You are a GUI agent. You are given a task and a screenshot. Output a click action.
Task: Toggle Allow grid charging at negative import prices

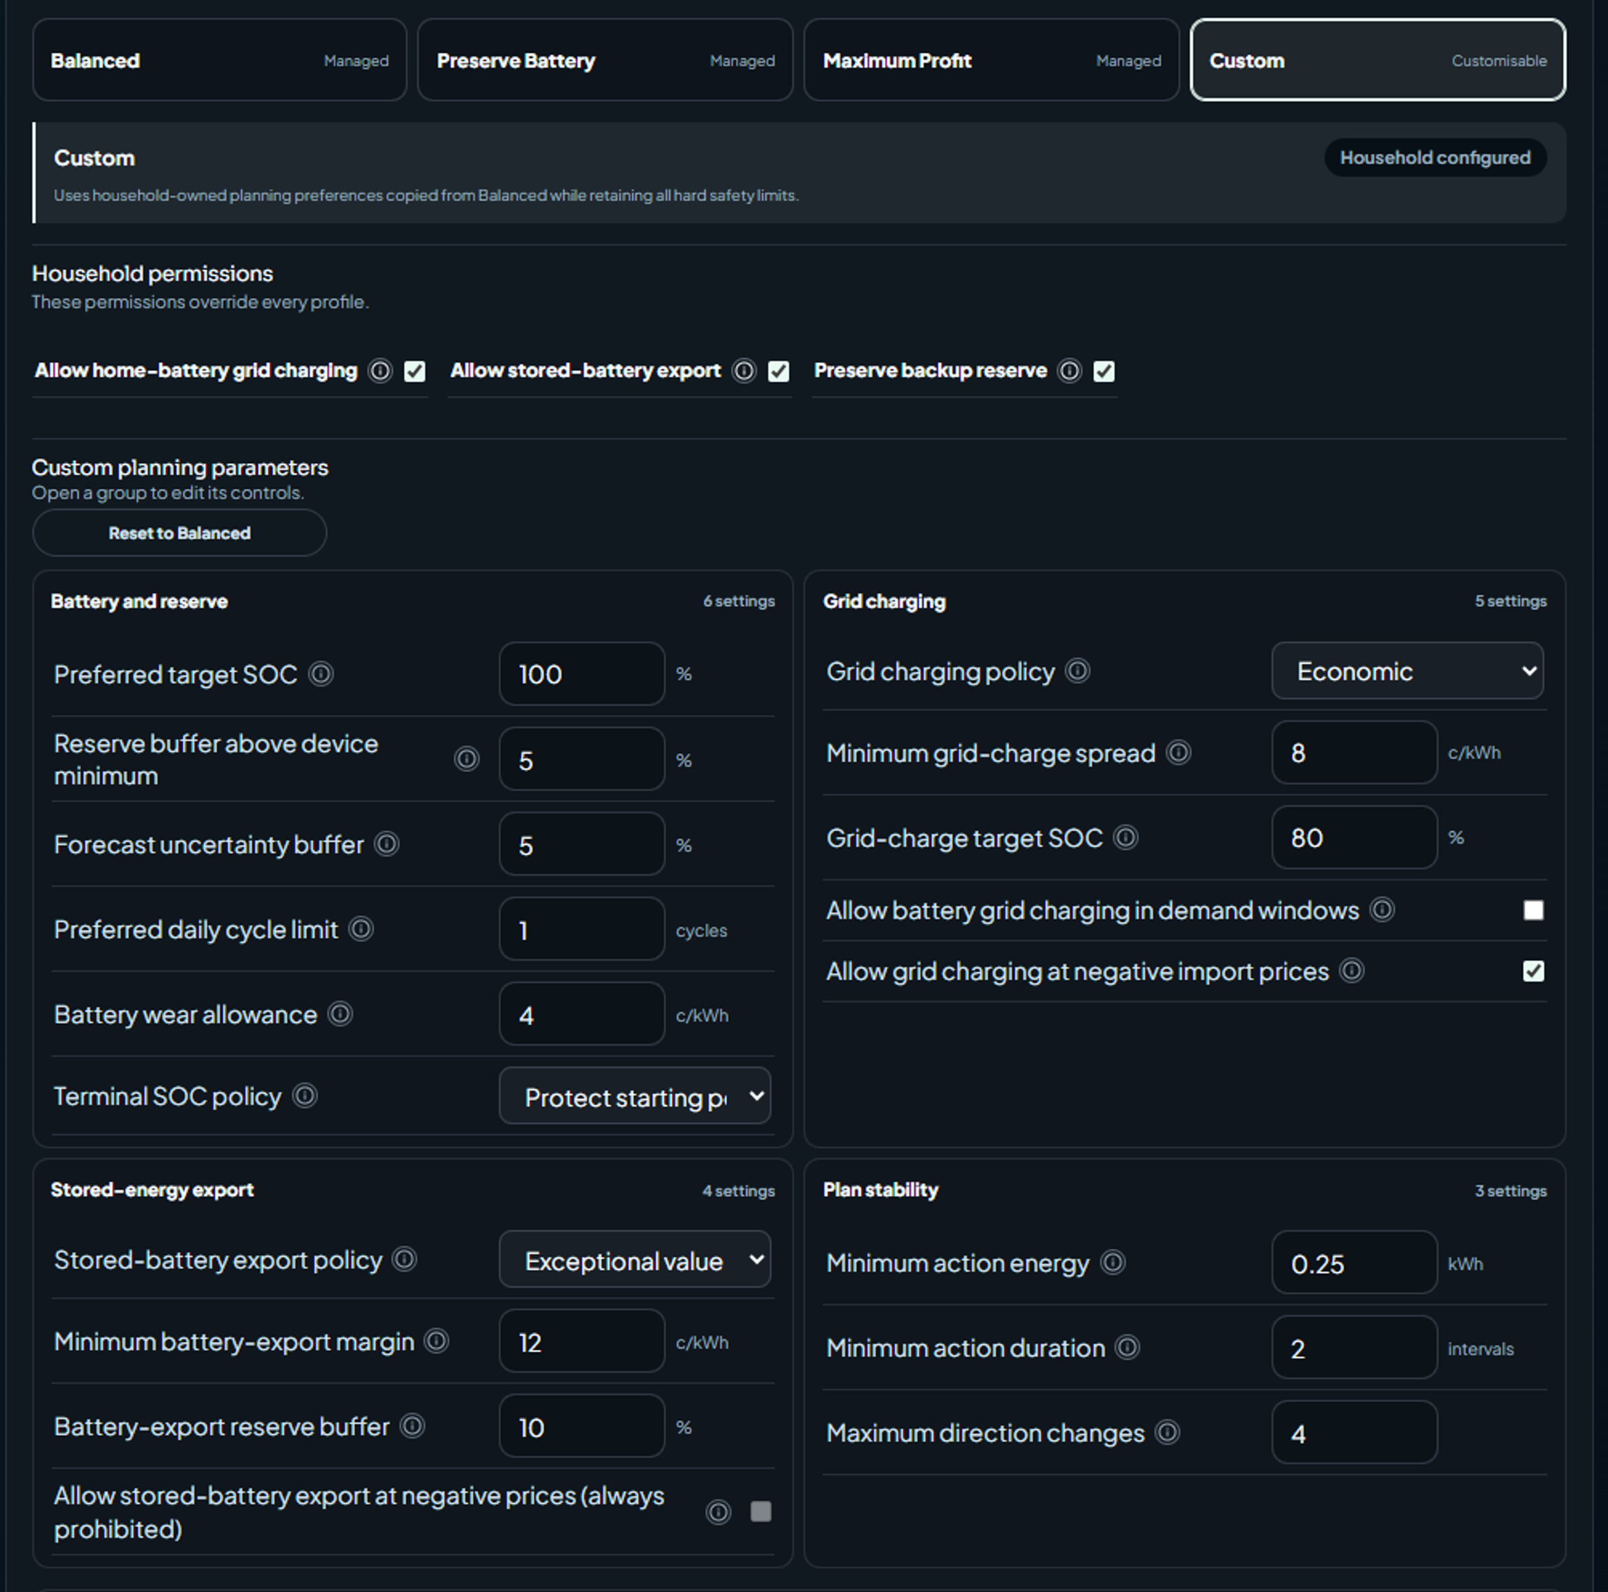pyautogui.click(x=1533, y=971)
